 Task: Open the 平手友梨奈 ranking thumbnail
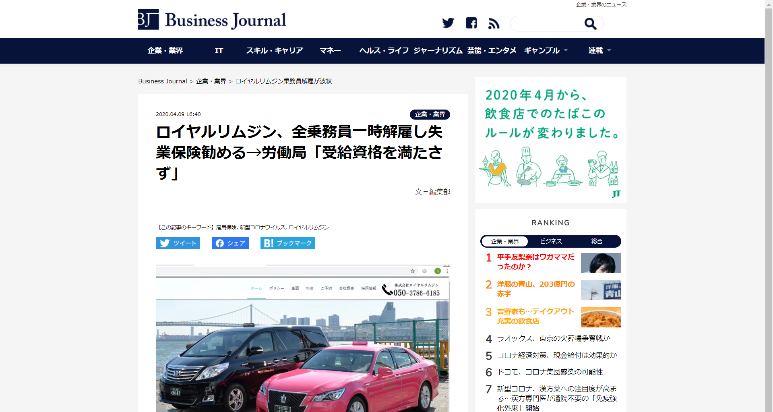pyautogui.click(x=601, y=263)
